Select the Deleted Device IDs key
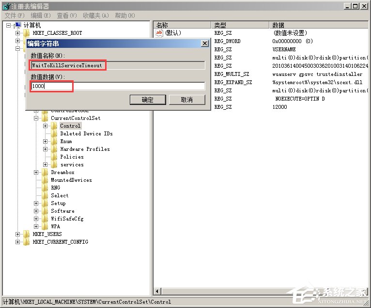This screenshot has height=308, width=371. [x=86, y=133]
